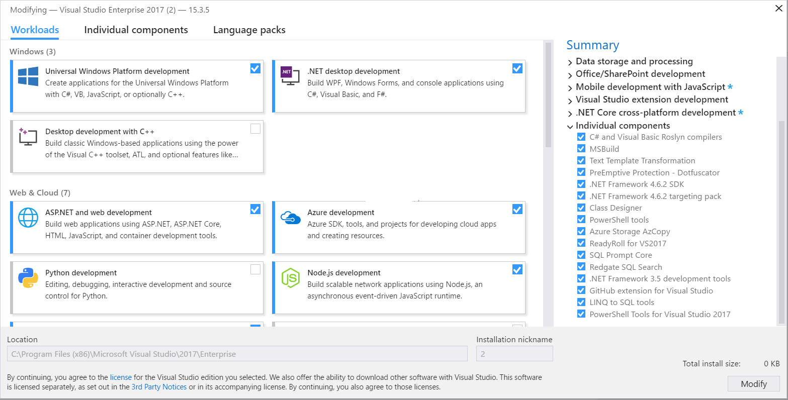Uncheck Azure Storage AzCopy component
Viewport: 788px width, 400px height.
pos(581,231)
